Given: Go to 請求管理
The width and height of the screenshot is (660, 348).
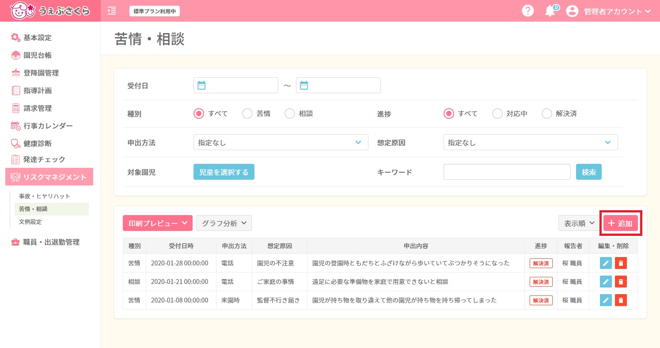Looking at the screenshot, I should (38, 108).
